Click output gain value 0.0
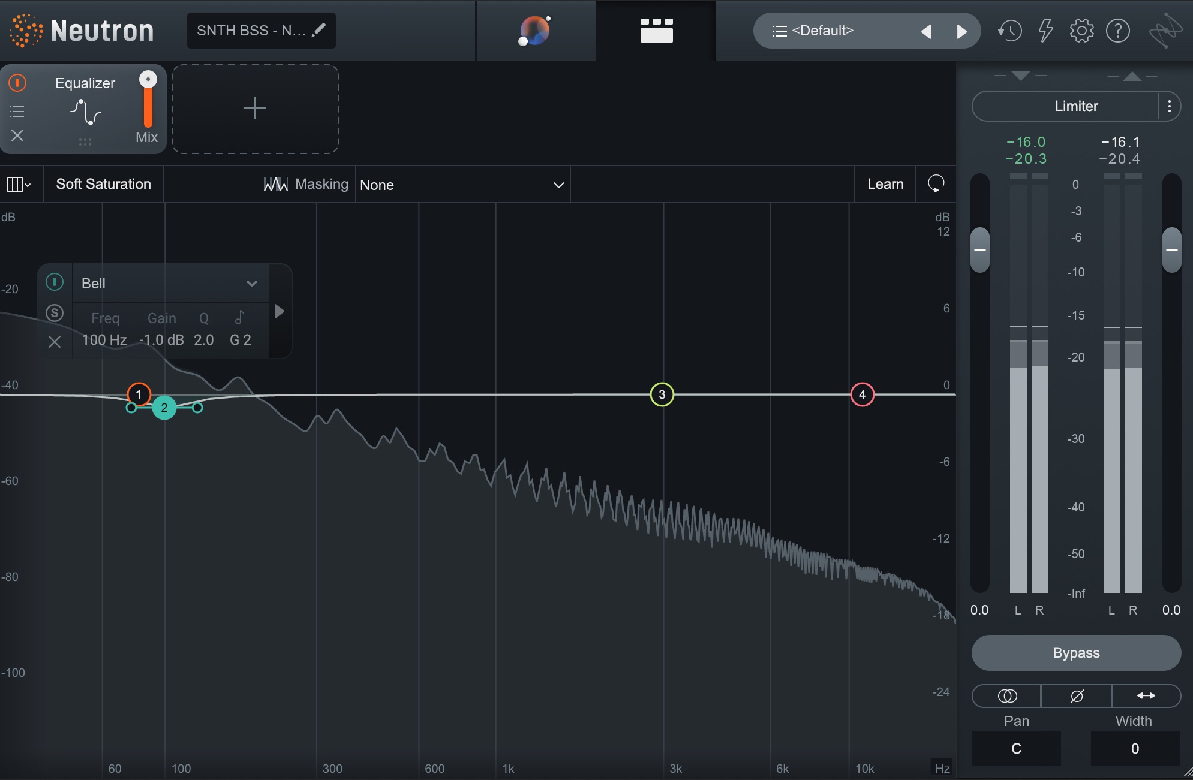This screenshot has height=780, width=1193. (1171, 610)
